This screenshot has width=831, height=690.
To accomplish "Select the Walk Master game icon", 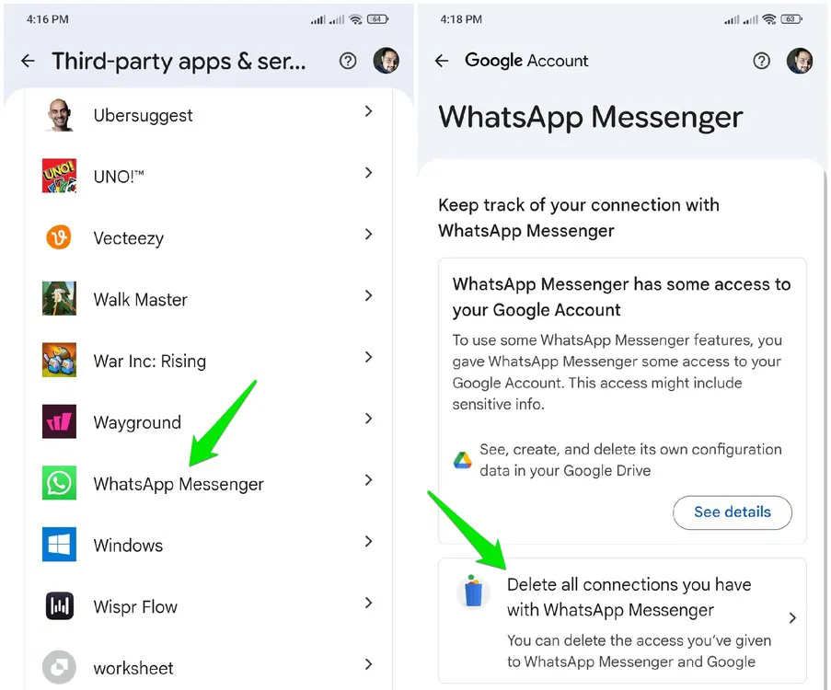I will click(59, 299).
